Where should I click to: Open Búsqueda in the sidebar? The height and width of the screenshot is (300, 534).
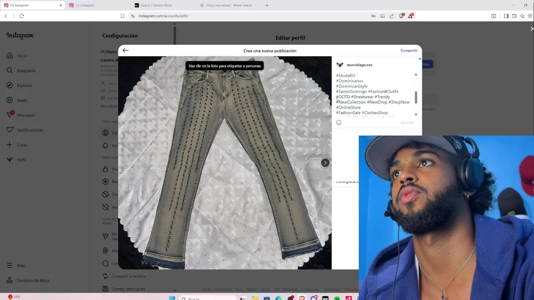[x=21, y=71]
